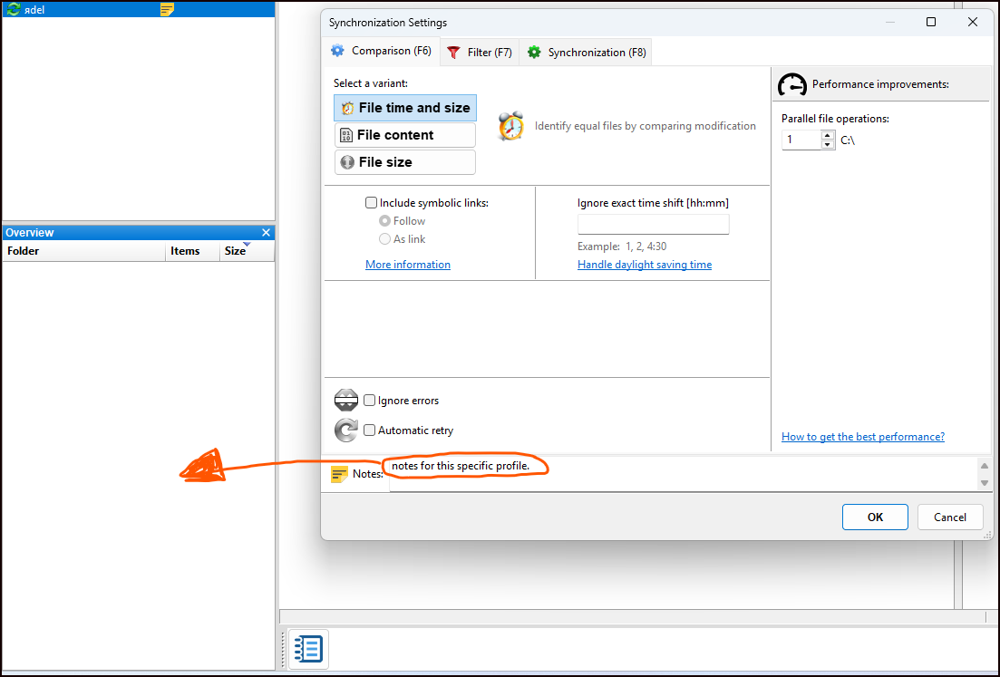The image size is (1000, 677).
Task: Switch to the Filter (F7) tab
Action: [481, 53]
